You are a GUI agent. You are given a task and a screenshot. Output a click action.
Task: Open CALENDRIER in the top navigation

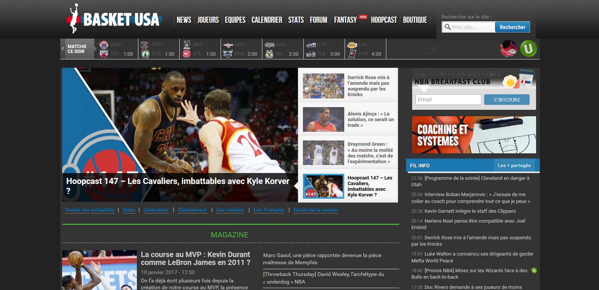tap(267, 20)
